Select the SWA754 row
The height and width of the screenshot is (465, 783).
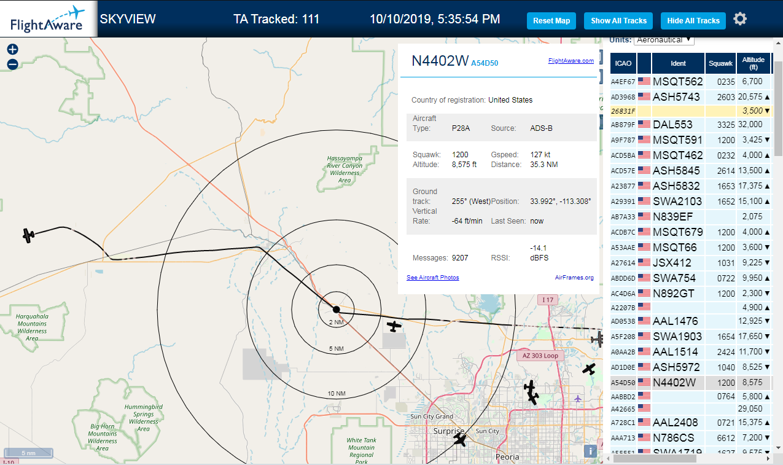691,278
